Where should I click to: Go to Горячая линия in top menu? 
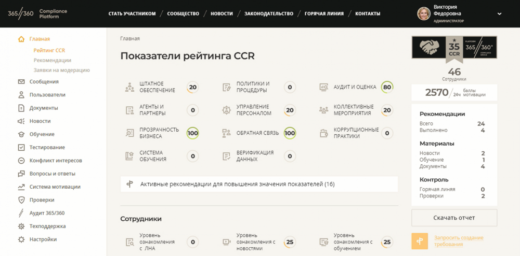[x=324, y=13]
